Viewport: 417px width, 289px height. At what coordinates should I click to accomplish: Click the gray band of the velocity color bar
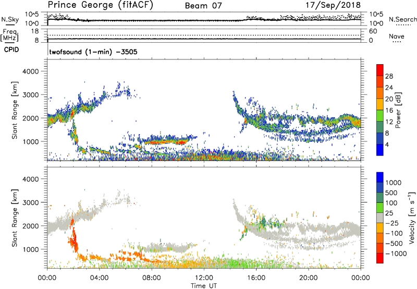[380, 218]
